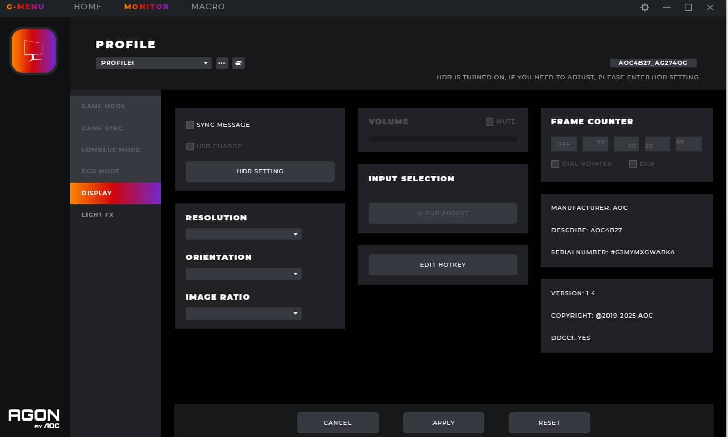Screen dimensions: 728x437
Task: Close the G-Menu window
Action: (x=710, y=7)
